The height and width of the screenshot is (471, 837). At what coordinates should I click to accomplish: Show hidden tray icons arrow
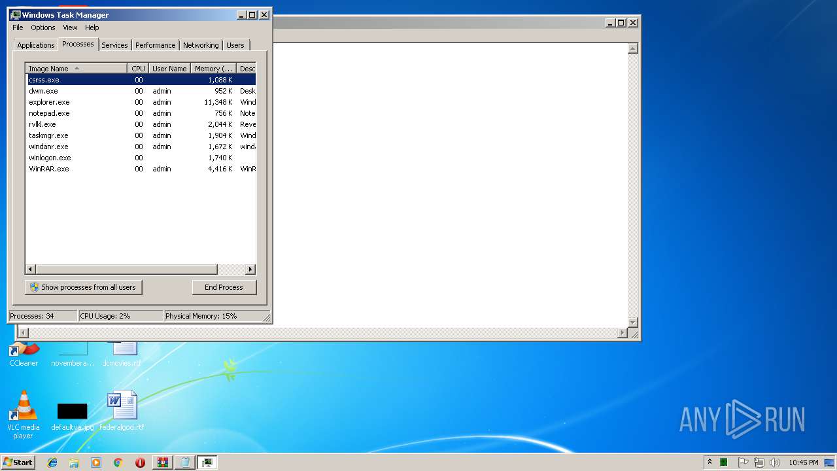coord(709,462)
